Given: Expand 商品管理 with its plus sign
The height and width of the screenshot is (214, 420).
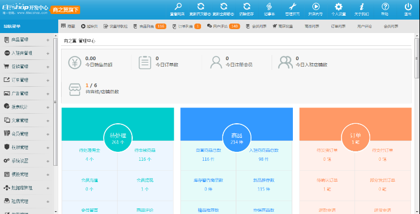Looking at the screenshot, I should pyautogui.click(x=48, y=40).
